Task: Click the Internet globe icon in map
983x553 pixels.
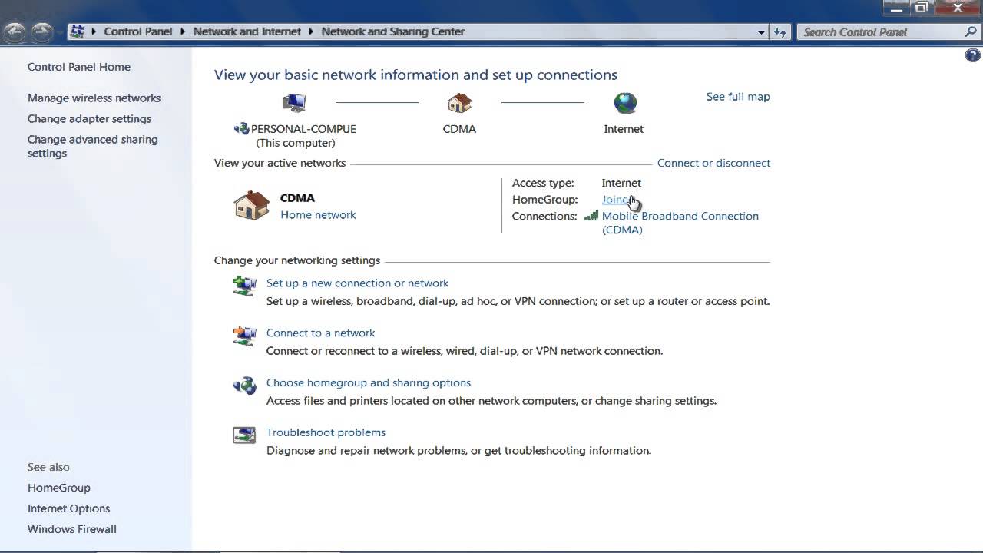Action: (625, 102)
